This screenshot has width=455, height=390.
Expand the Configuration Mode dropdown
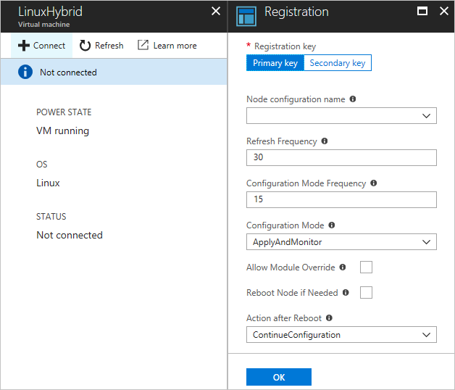pos(341,241)
